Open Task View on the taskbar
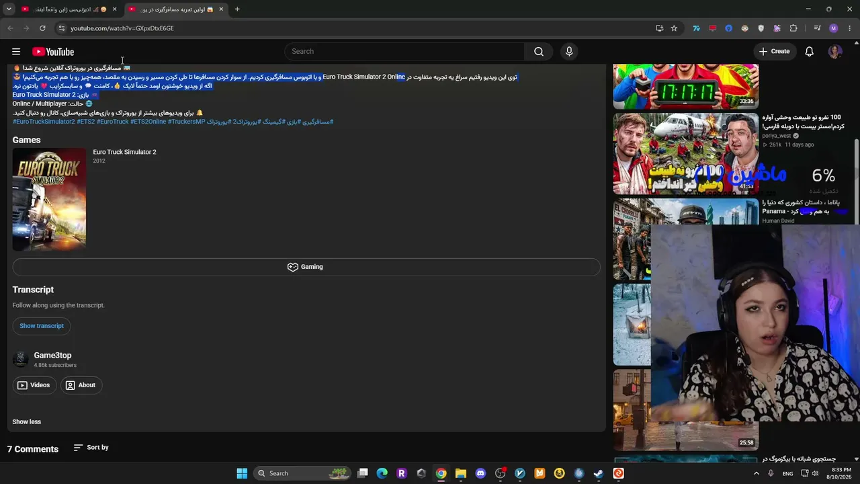Image resolution: width=860 pixels, height=484 pixels. [x=363, y=473]
